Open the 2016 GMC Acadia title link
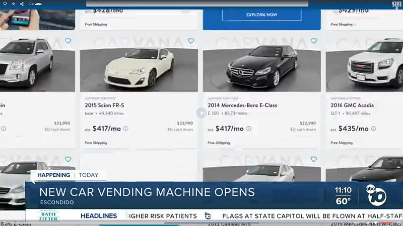The width and height of the screenshot is (403, 226). pos(352,105)
